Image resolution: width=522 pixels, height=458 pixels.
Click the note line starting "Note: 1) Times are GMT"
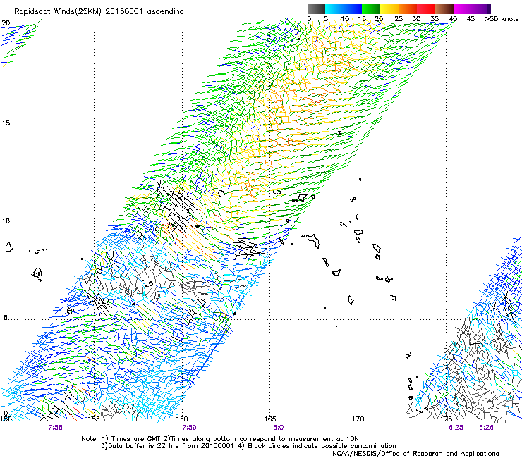click(220, 439)
